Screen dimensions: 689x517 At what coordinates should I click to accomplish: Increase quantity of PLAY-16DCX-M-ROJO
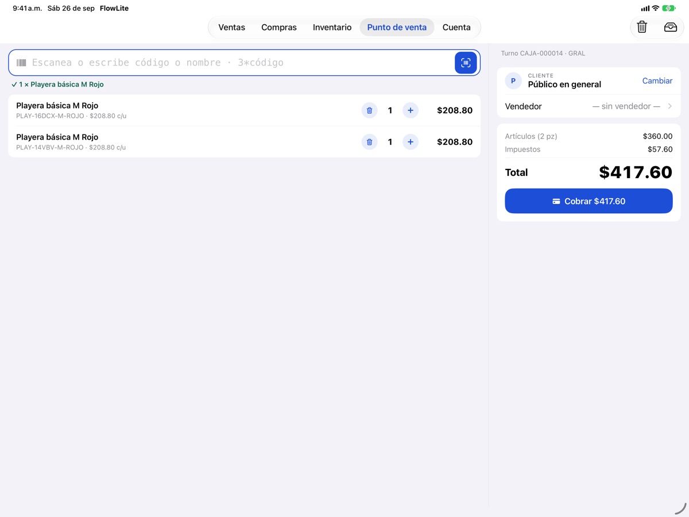[x=410, y=110]
